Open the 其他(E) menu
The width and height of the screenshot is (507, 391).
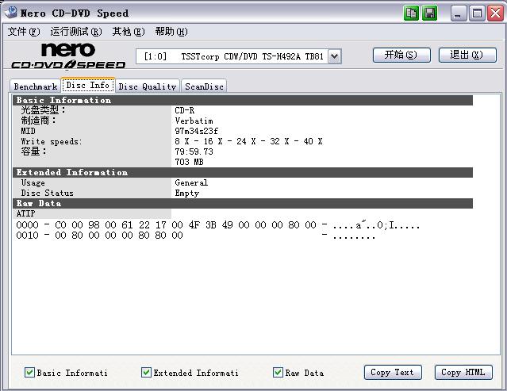[129, 32]
